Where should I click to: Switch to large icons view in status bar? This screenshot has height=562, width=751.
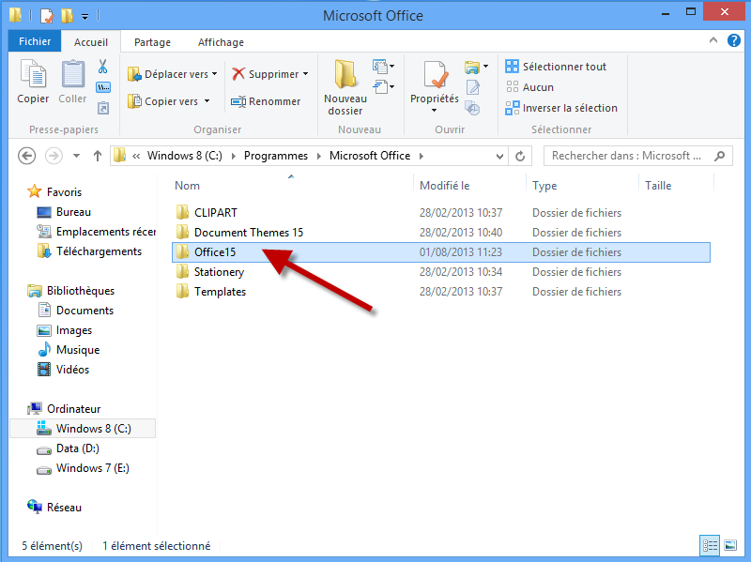(x=730, y=545)
